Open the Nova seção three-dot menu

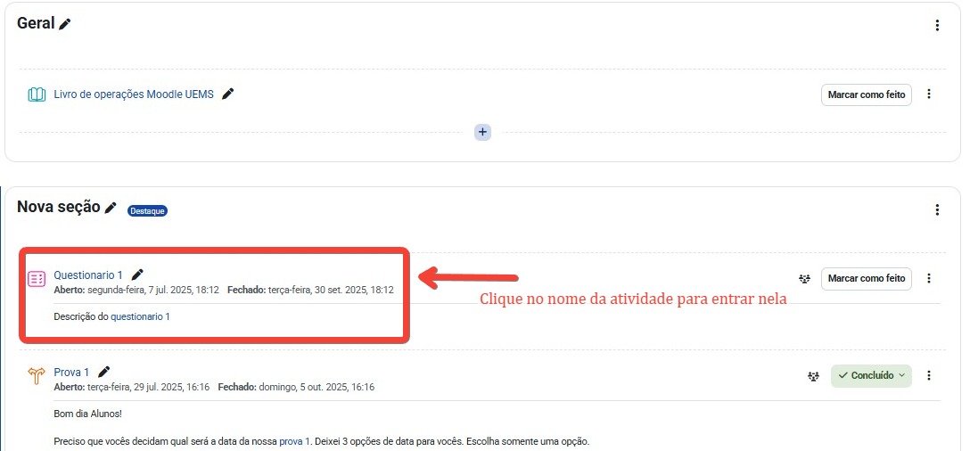click(937, 209)
